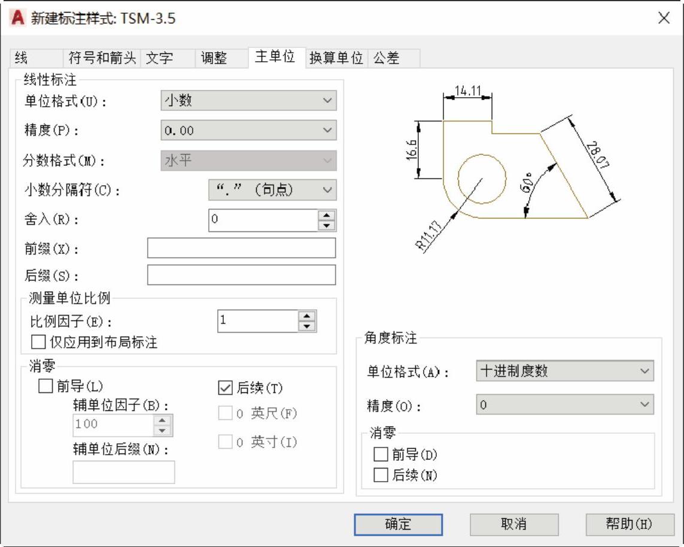This screenshot has width=684, height=547.
Task: Enable the angular 后续(N) checkbox
Action: (381, 475)
